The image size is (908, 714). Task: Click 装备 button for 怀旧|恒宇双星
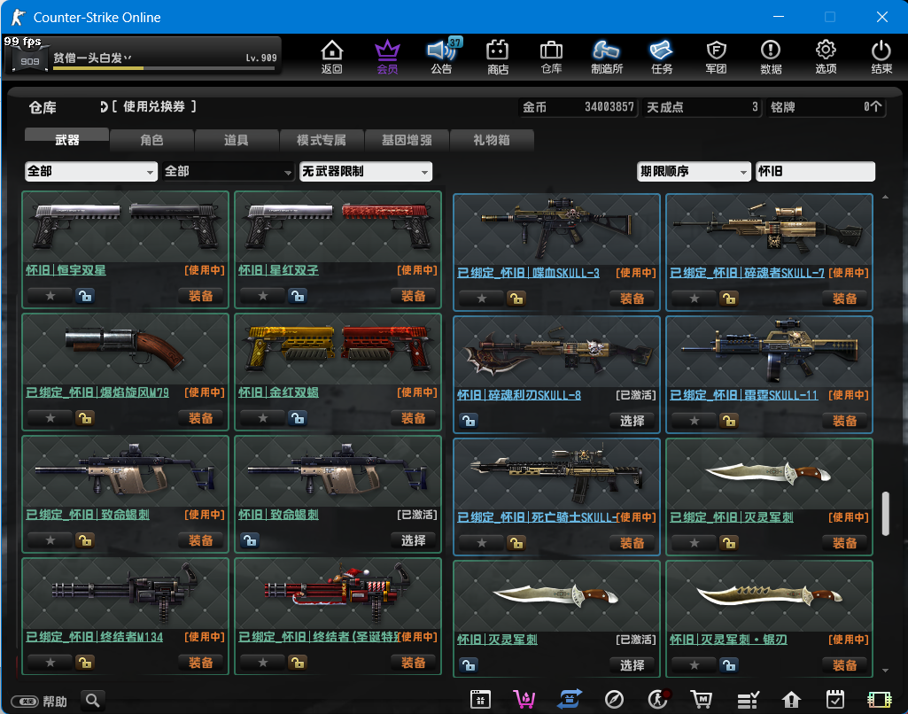click(x=201, y=296)
